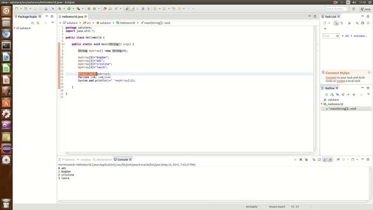Viewport: 373px width, 210px height.
Task: Click the All filter link in Task List
Action: 347,36
